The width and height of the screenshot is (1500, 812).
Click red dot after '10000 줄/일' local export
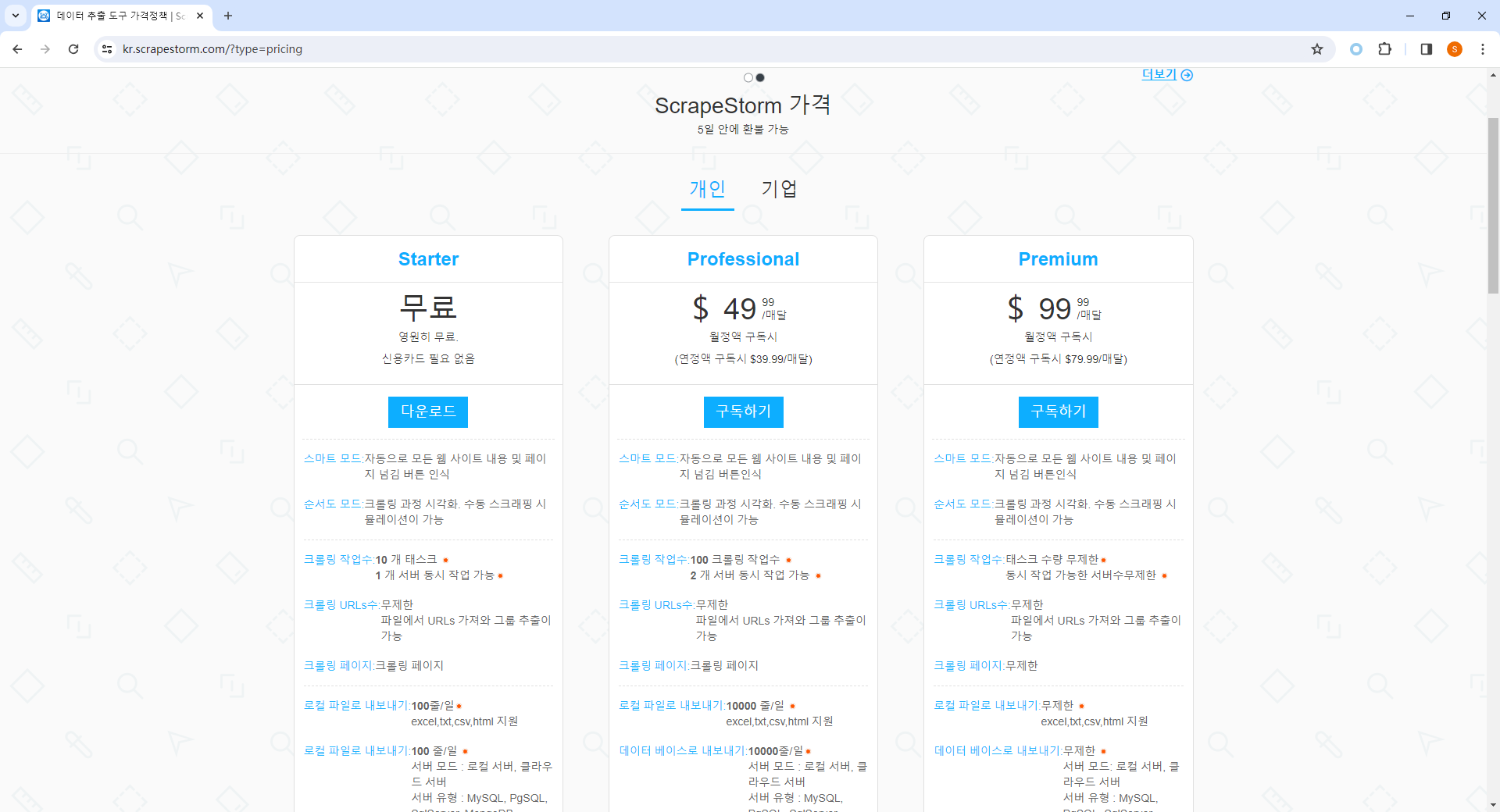(x=792, y=706)
